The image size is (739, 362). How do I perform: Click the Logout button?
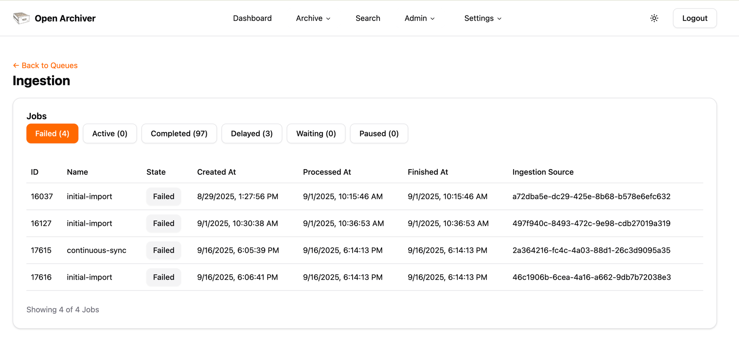point(694,18)
